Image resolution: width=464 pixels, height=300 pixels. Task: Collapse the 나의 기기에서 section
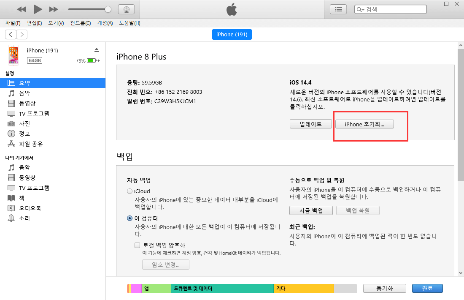pos(19,157)
